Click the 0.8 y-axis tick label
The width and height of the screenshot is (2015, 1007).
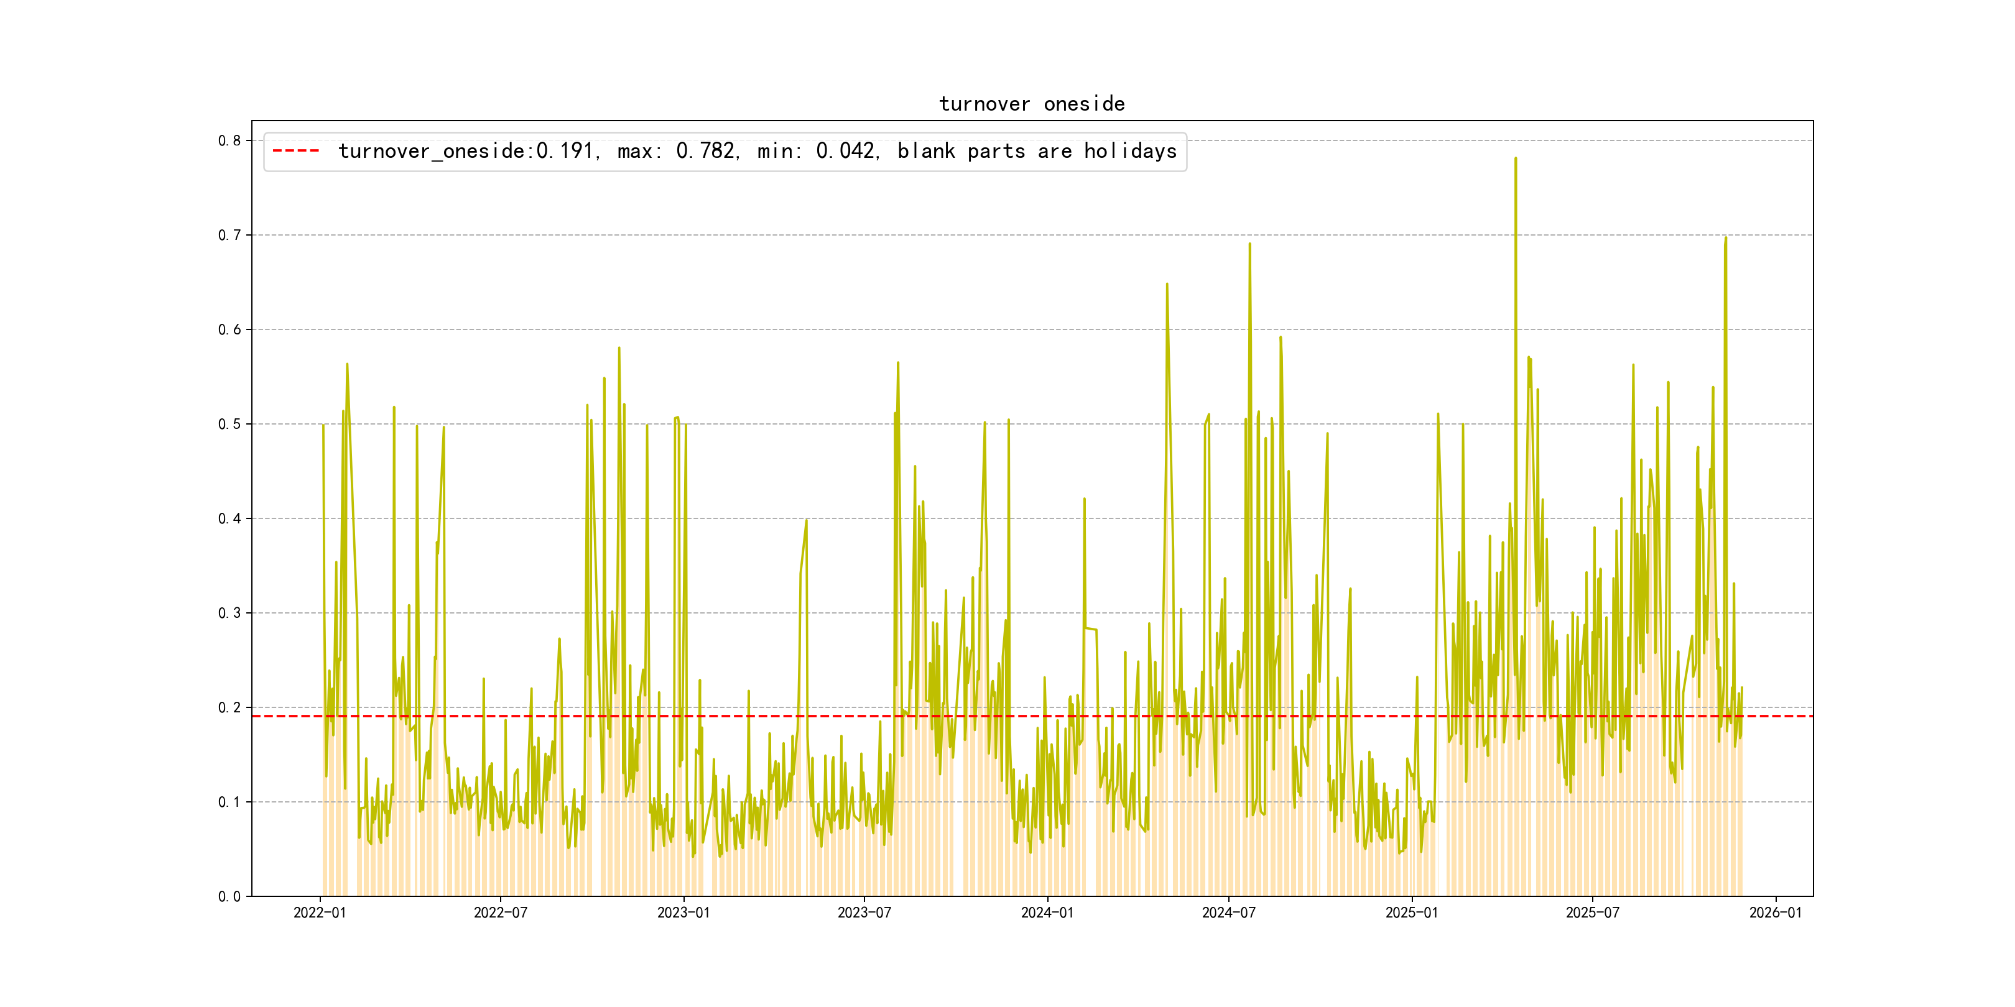point(229,140)
